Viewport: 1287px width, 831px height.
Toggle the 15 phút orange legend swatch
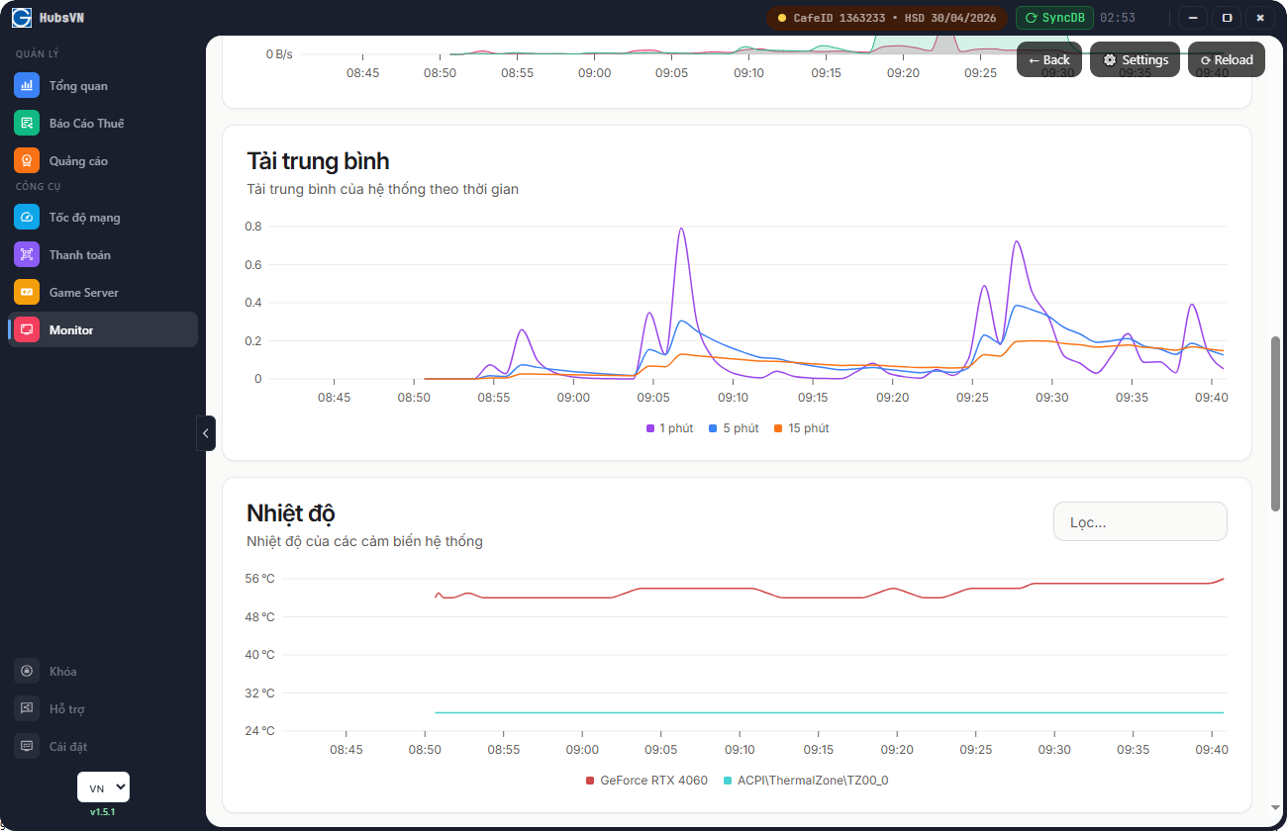[x=778, y=428]
